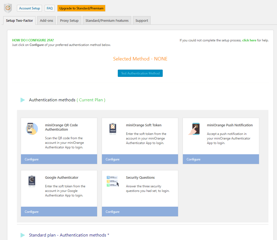Click the Security Questions list icon

click(113, 181)
